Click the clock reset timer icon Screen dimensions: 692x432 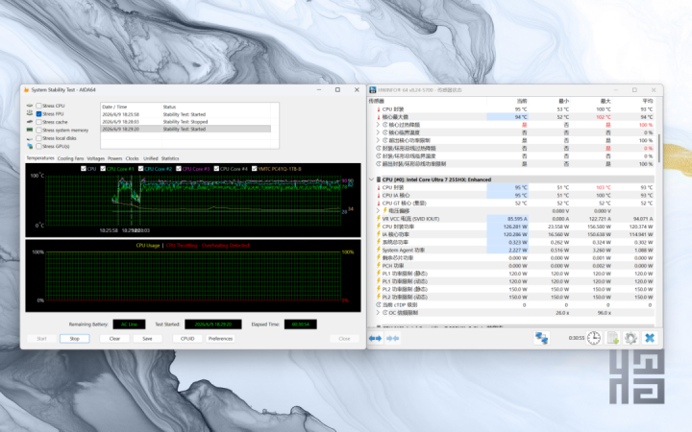tap(594, 338)
